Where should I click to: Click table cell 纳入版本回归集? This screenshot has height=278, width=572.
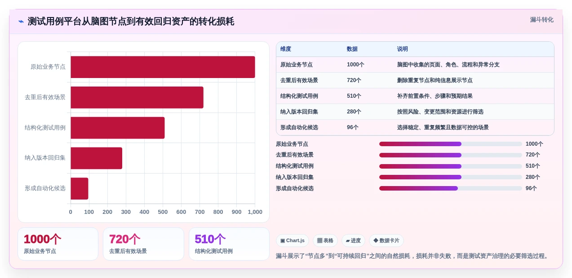click(299, 112)
